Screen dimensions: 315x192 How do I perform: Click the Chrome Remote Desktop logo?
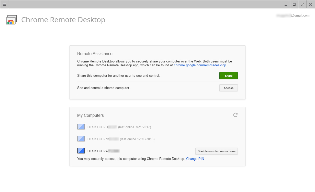click(x=12, y=20)
